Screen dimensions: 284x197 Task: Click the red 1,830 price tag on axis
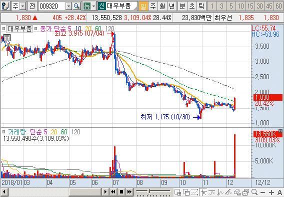point(267,98)
